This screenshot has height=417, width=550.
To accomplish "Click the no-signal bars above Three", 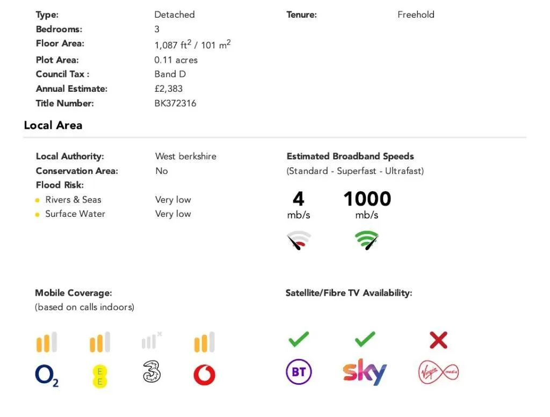I will point(151,341).
